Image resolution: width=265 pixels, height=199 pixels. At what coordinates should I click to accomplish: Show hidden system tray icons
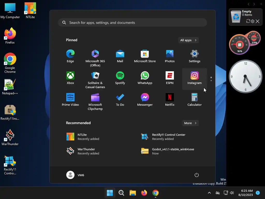[x=209, y=193]
